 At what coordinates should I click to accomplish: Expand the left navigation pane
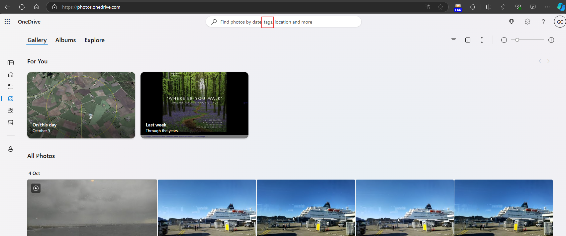(11, 63)
